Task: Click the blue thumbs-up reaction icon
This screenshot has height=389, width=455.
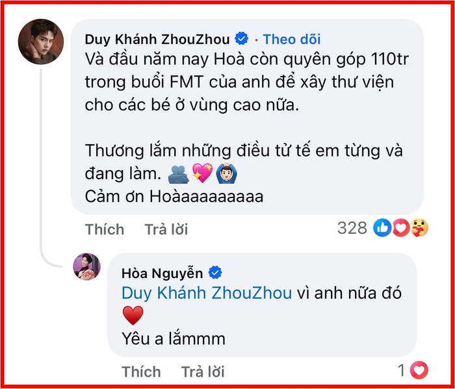Action: (382, 228)
